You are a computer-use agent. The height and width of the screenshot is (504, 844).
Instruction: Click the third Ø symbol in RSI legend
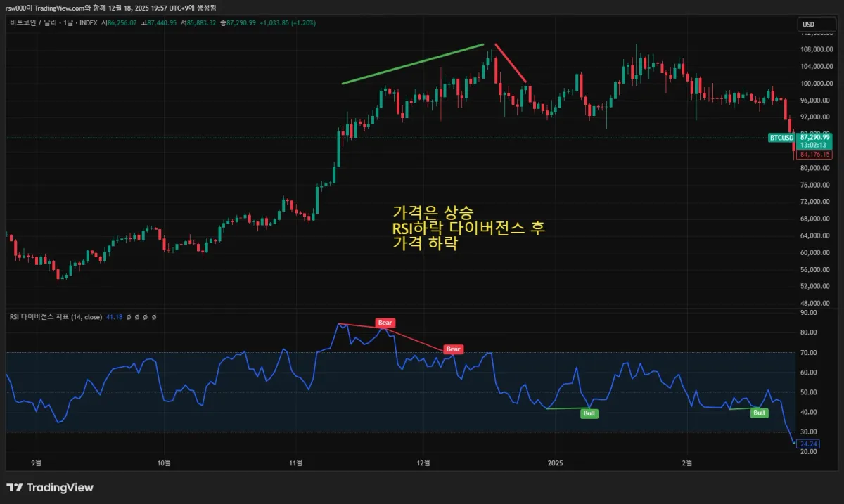pyautogui.click(x=145, y=316)
